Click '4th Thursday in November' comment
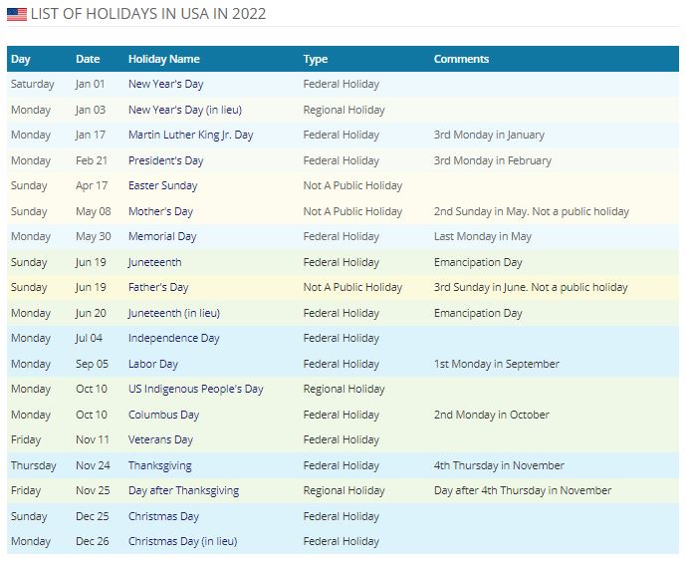The image size is (689, 567). coord(499,465)
